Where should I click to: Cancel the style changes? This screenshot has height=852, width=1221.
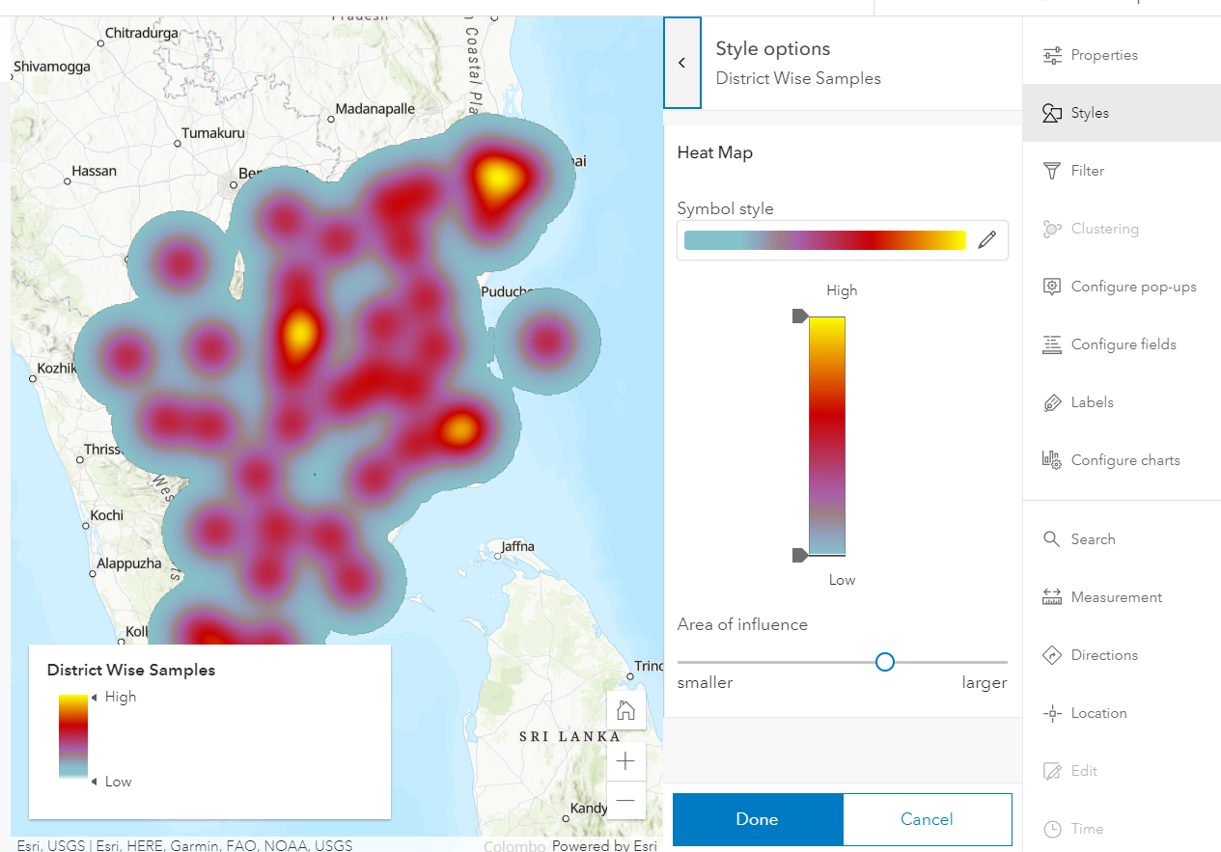926,819
